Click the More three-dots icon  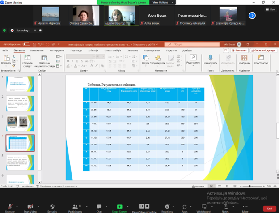245,207
